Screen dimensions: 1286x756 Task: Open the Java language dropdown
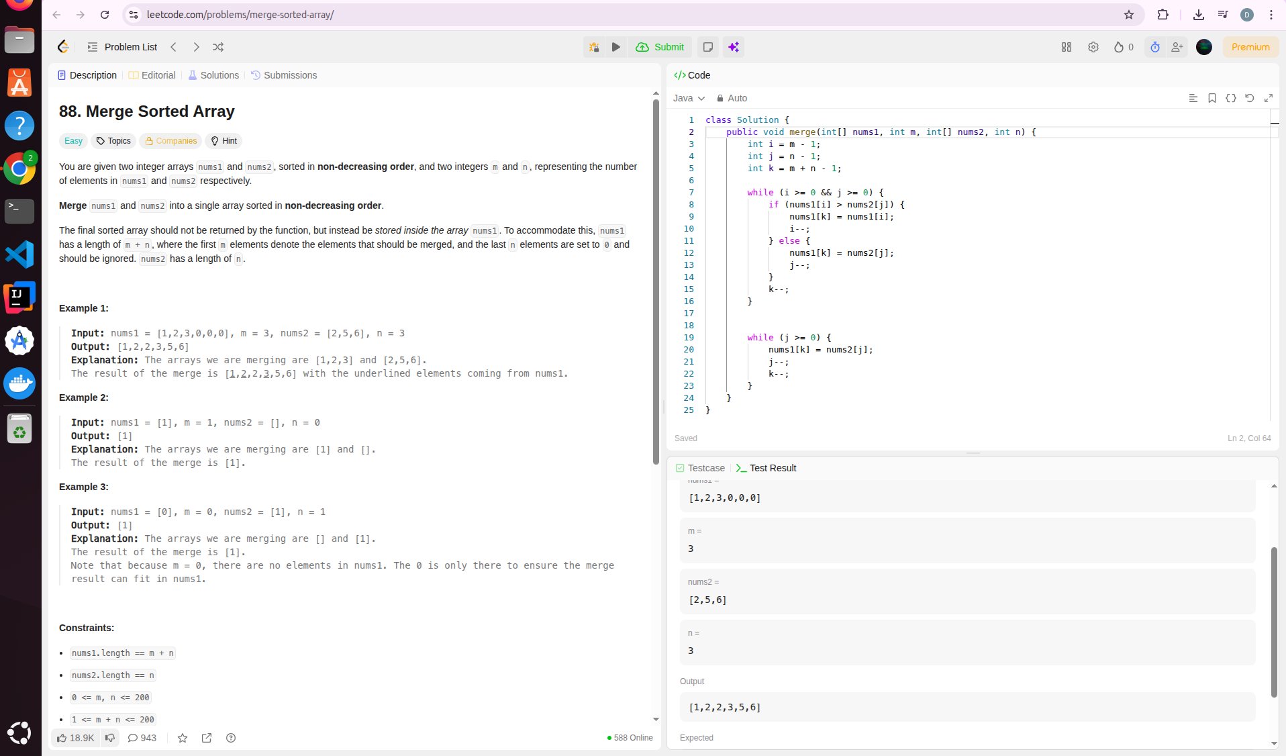689,98
